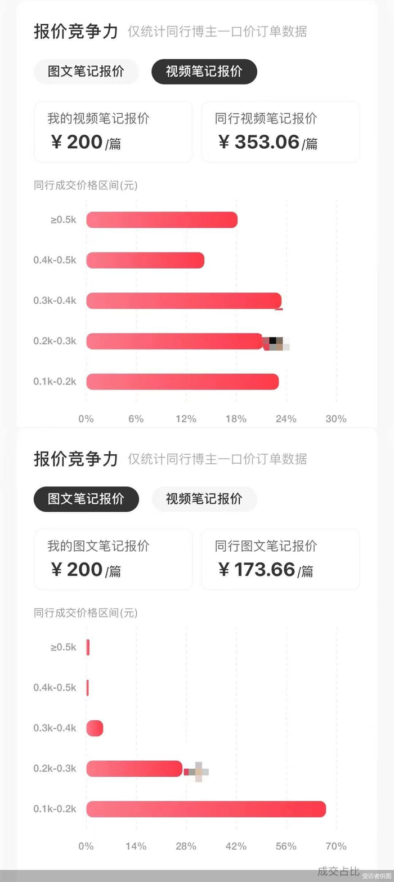
Task: Click the 成交占比 axis label
Action: 338,871
